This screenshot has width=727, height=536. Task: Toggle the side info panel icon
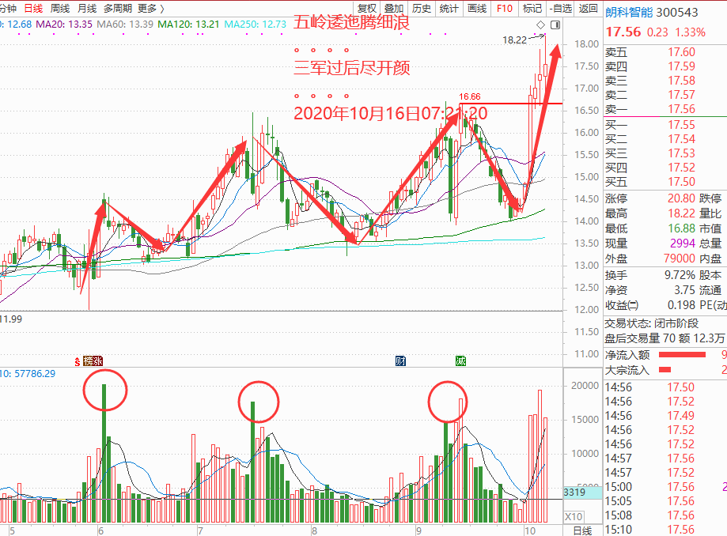pyautogui.click(x=555, y=25)
